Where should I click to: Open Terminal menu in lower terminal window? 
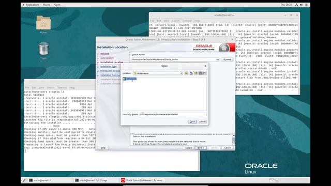point(62,87)
